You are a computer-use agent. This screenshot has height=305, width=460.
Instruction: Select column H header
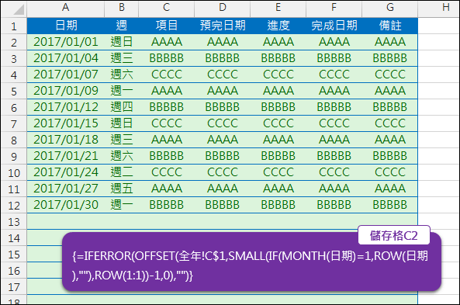point(439,9)
